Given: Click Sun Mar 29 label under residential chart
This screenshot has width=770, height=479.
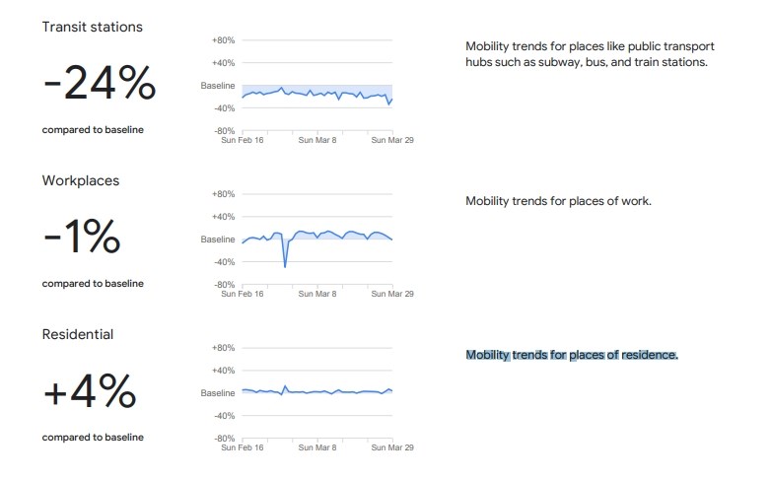Looking at the screenshot, I should (392, 447).
